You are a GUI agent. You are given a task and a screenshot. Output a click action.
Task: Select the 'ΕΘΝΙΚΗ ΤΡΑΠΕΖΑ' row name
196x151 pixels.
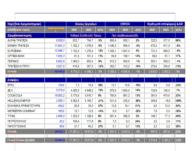(18, 46)
